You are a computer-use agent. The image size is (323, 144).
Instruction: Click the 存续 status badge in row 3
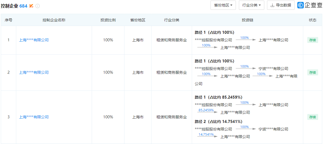312,117
